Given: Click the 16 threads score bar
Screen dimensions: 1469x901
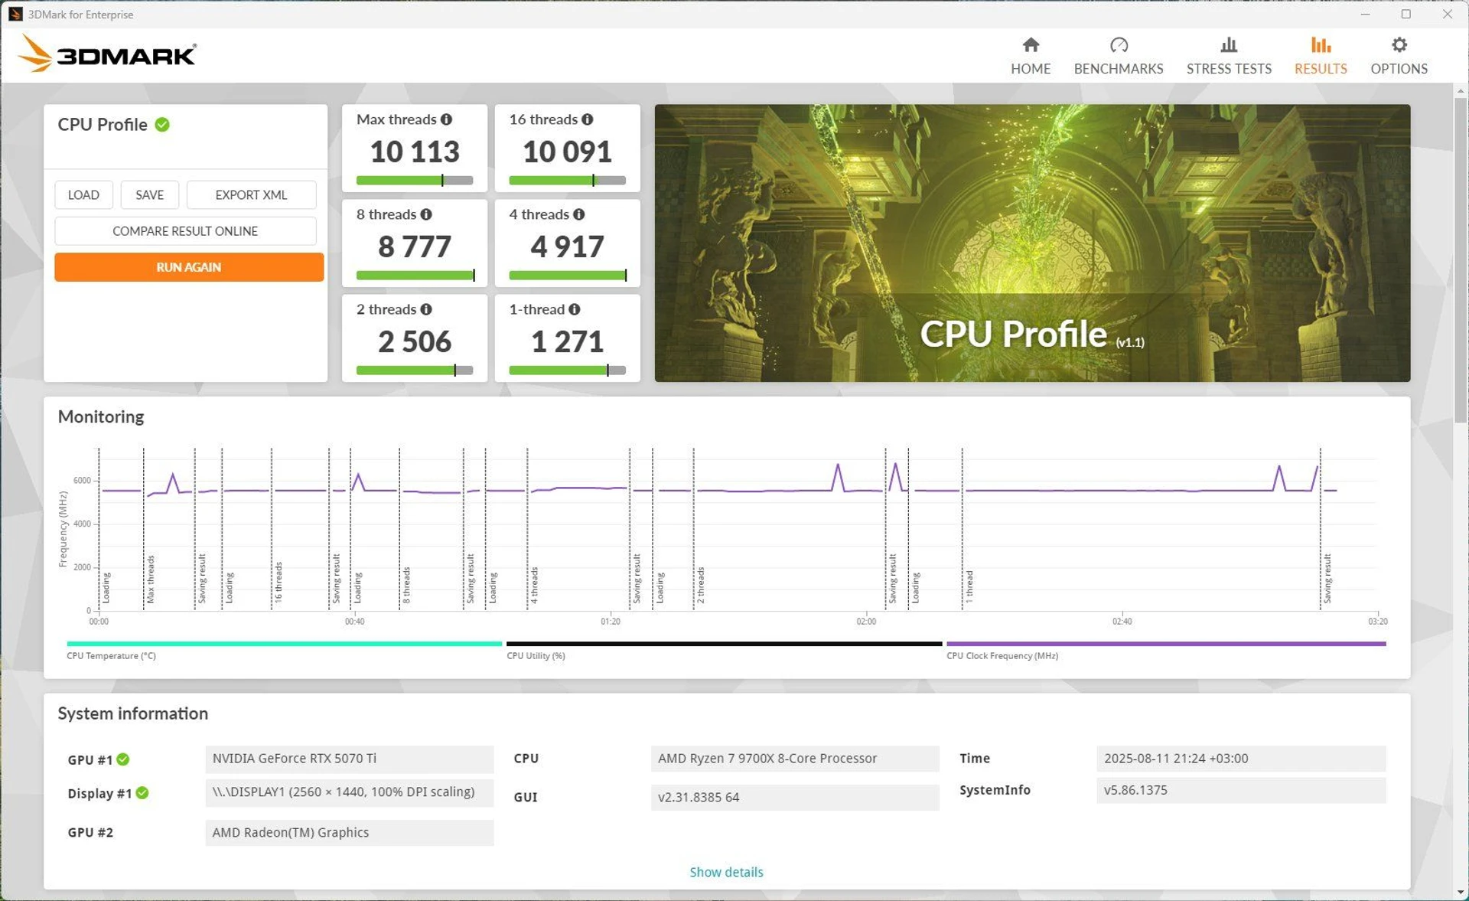Looking at the screenshot, I should pyautogui.click(x=568, y=181).
